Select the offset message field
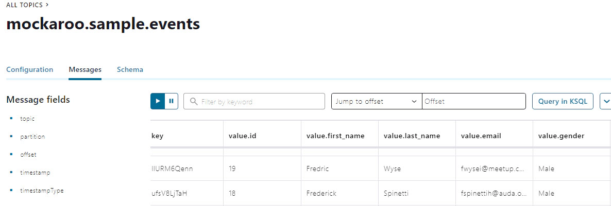 28,154
